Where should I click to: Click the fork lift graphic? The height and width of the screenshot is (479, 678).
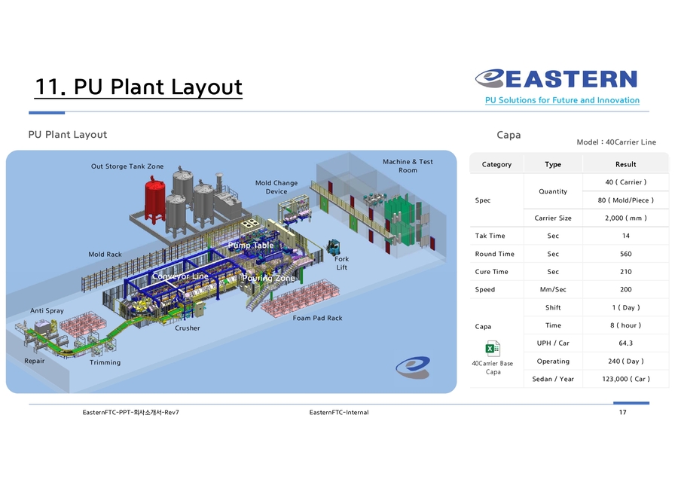point(333,247)
